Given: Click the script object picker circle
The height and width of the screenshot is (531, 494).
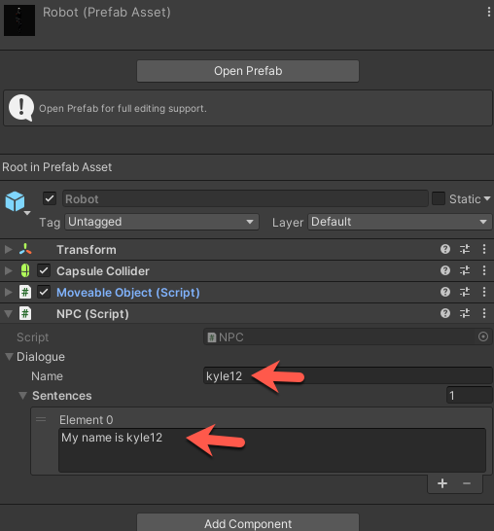Looking at the screenshot, I should [x=483, y=336].
